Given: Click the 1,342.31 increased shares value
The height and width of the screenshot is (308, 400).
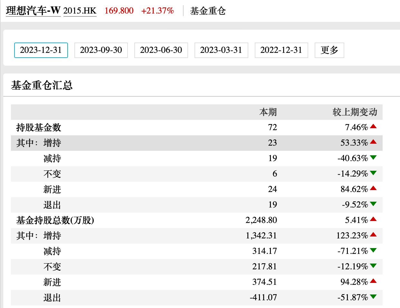Looking at the screenshot, I should click(x=261, y=236).
